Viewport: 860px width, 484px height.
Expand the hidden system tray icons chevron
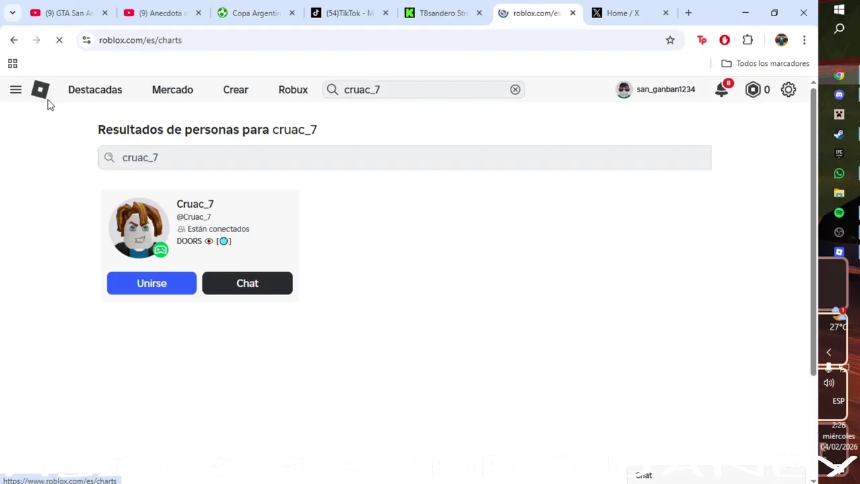(829, 352)
